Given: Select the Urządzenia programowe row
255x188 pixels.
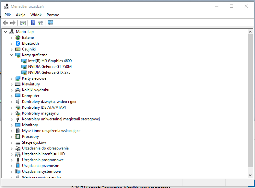Looking at the screenshot, I should point(43,160).
